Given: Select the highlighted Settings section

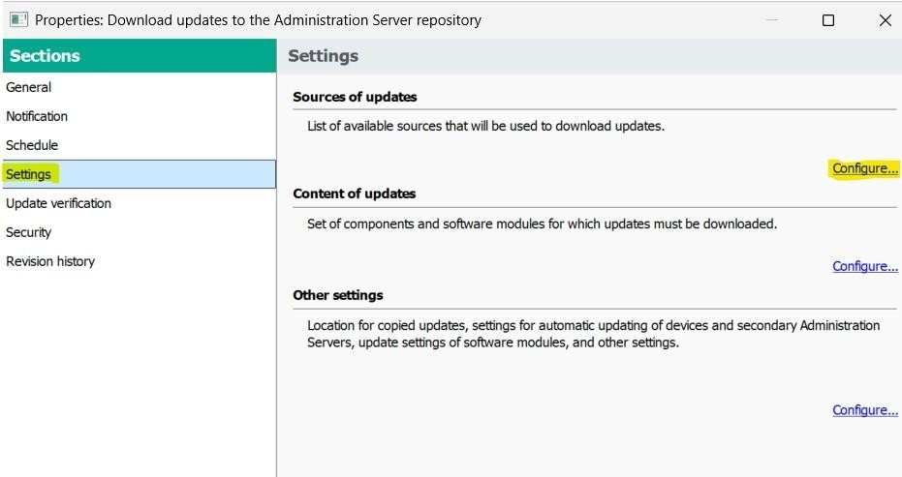Looking at the screenshot, I should 29,174.
